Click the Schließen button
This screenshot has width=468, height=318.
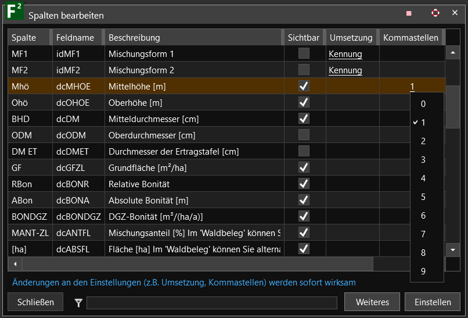pyautogui.click(x=35, y=302)
